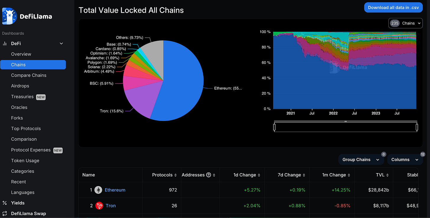The width and height of the screenshot is (430, 218).
Task: Click the BSC: (5.91%) pie label
Action: click(x=102, y=83)
